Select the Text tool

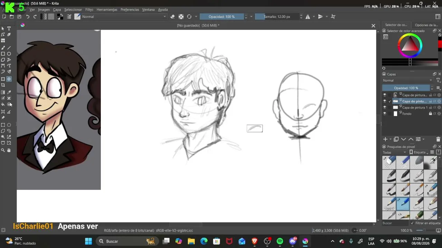(x=9, y=29)
